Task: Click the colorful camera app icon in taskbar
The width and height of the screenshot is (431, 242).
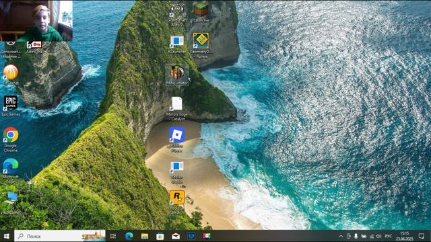Action: [207, 236]
